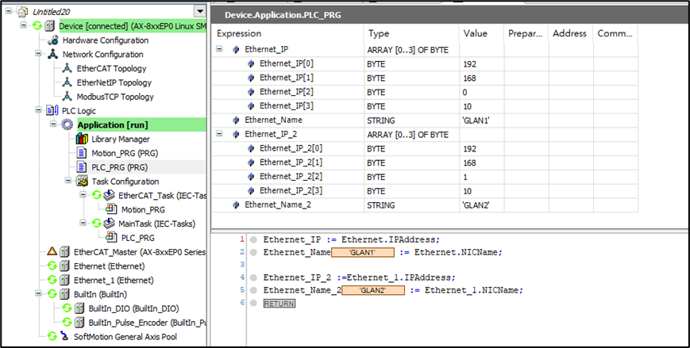Collapse the PLC Logic tree node

pyautogui.click(x=40, y=111)
